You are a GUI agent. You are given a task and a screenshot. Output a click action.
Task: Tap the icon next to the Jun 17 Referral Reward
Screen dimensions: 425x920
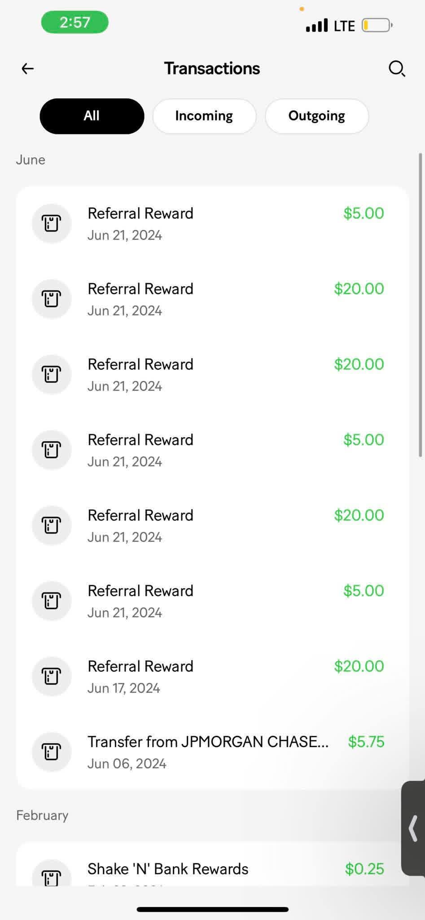(52, 676)
